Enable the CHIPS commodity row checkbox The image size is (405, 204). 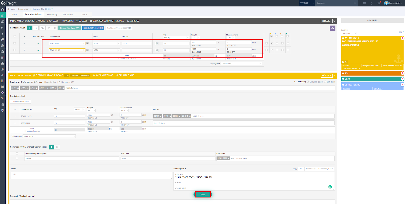click(17, 158)
